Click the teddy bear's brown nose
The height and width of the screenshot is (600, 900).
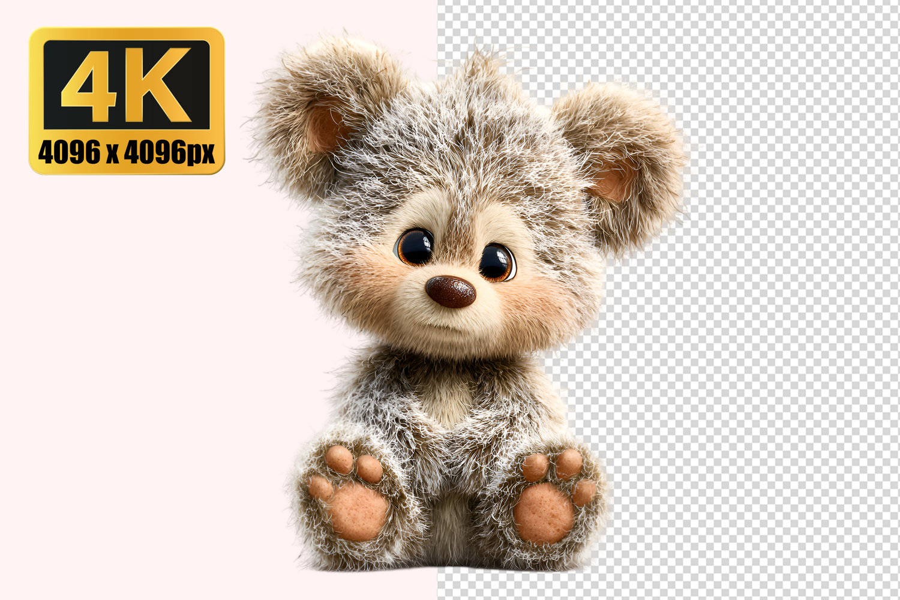(451, 292)
